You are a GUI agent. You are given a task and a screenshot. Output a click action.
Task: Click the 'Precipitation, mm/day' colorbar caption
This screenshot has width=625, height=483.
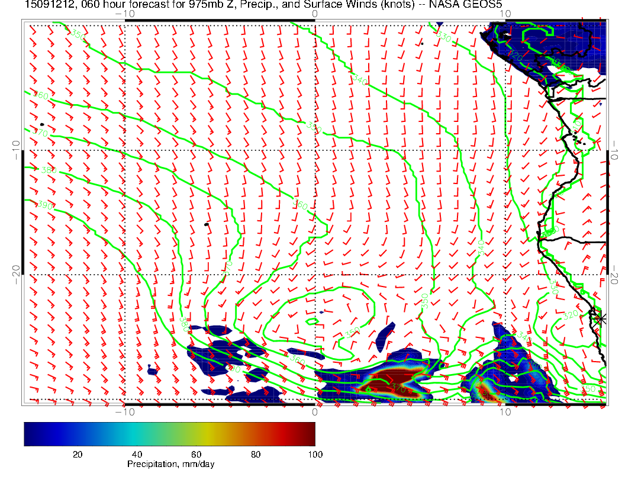(170, 465)
